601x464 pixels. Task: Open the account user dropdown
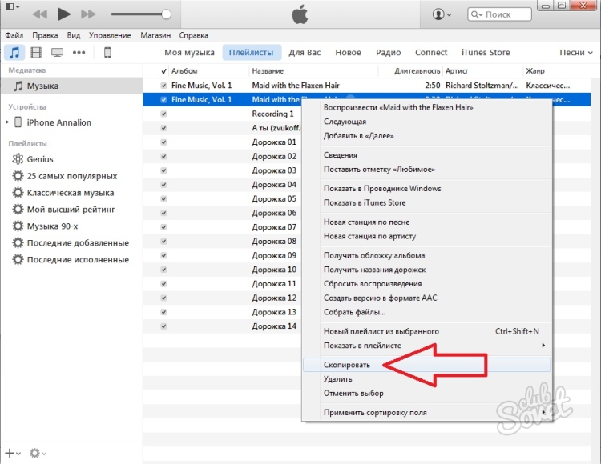click(x=442, y=14)
